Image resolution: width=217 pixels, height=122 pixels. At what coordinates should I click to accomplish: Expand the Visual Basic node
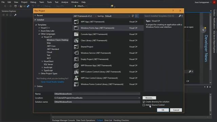pyautogui.click(x=42, y=61)
